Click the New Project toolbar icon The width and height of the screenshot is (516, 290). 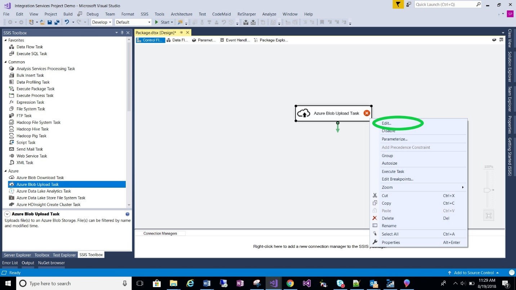pos(31,22)
